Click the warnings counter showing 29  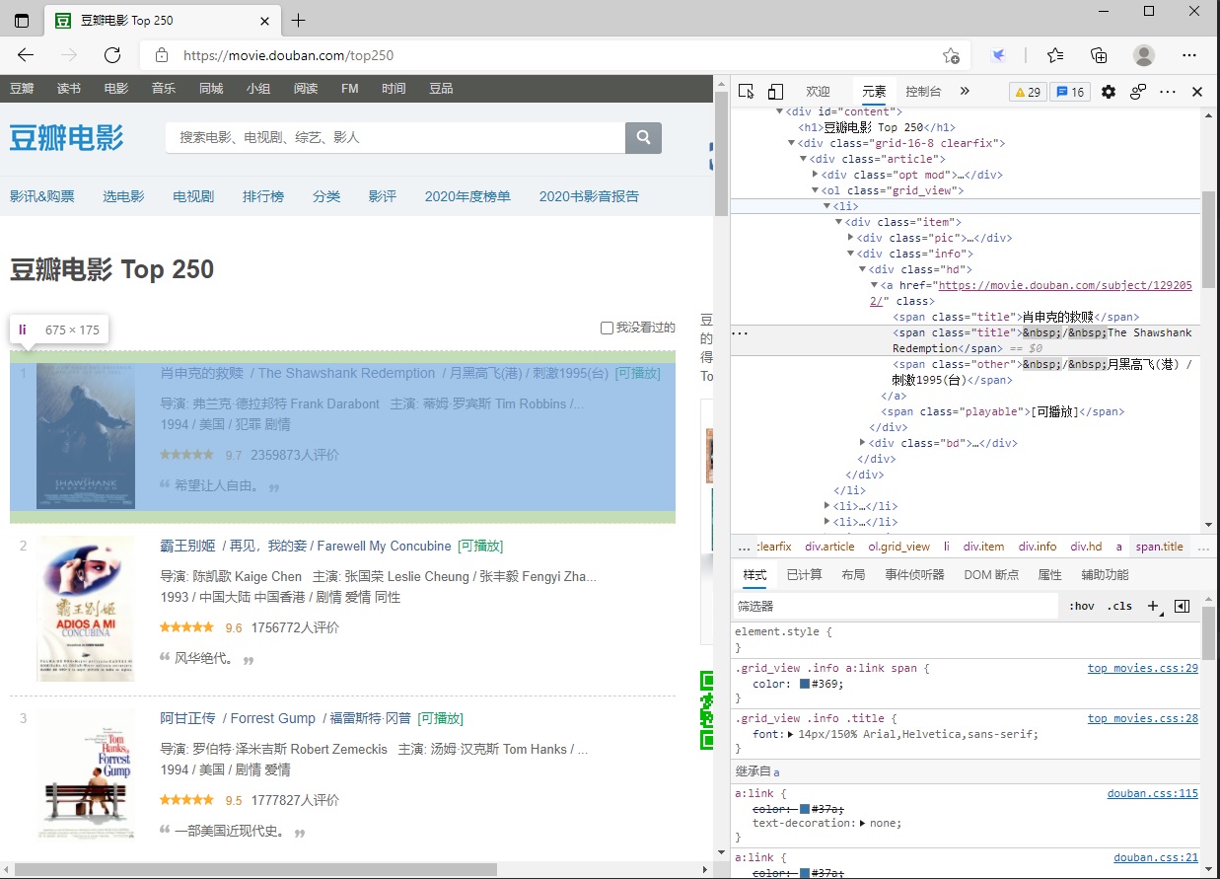1028,92
